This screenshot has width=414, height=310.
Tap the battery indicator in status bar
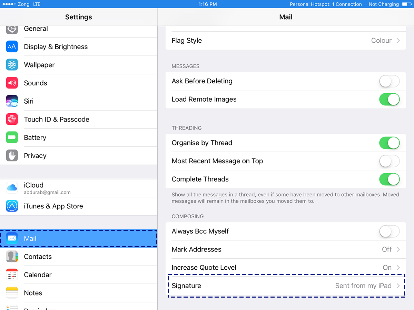406,4
